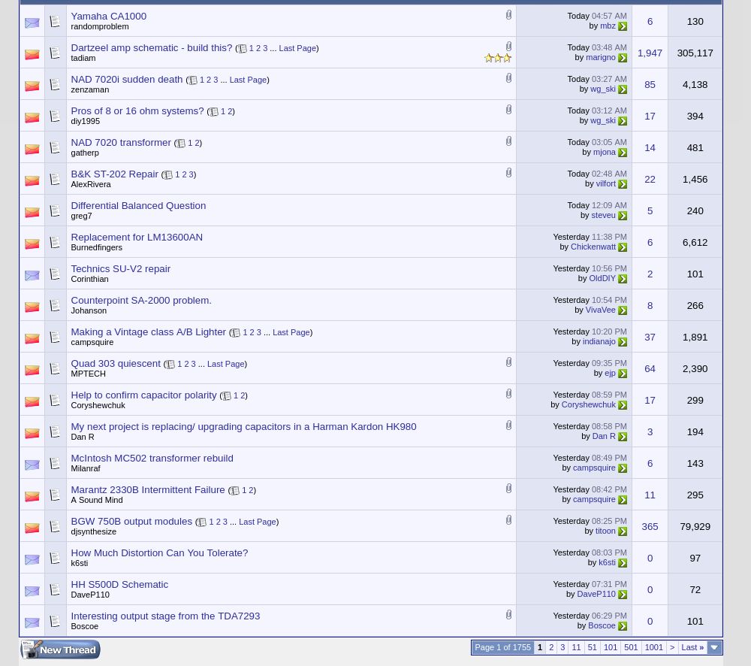Click attachment paperclip for Dartzeel amp schematic

point(508,47)
